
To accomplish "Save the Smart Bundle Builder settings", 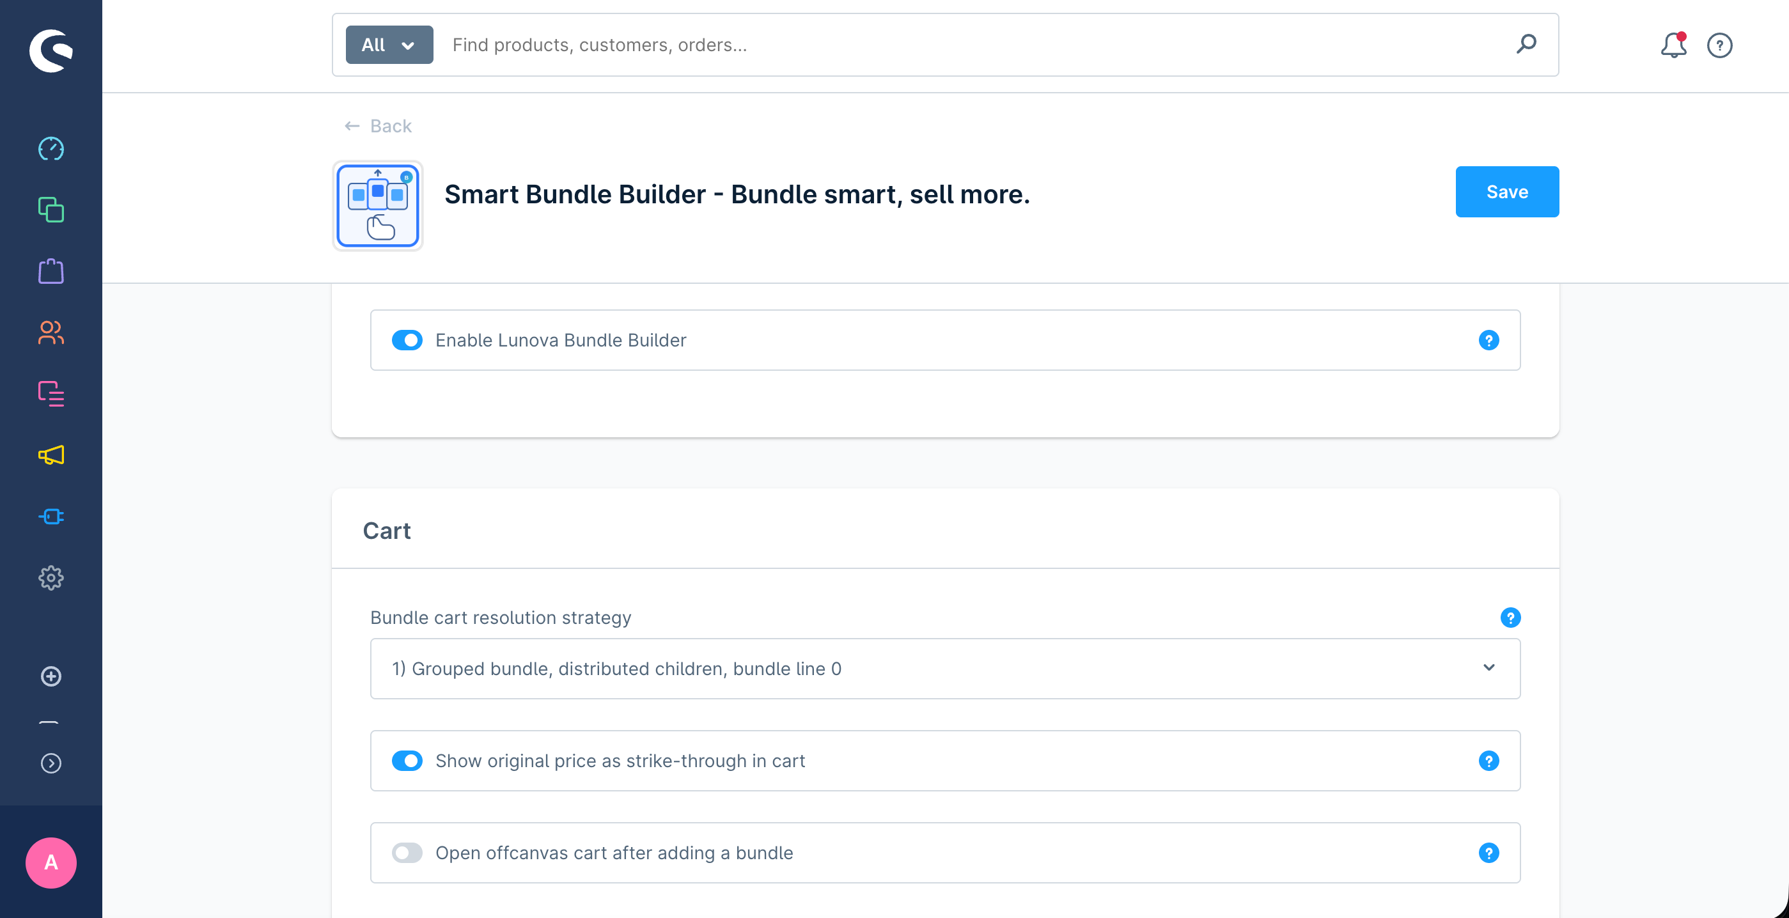I will point(1506,192).
